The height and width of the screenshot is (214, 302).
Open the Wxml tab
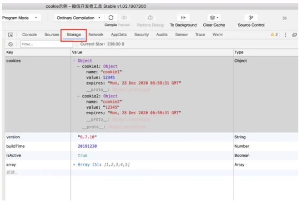(x=217, y=34)
